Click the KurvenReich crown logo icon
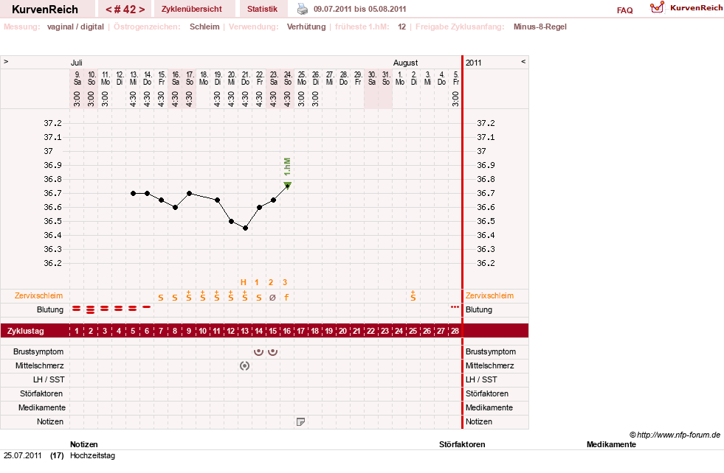Image resolution: width=724 pixels, height=473 pixels. coord(657,7)
